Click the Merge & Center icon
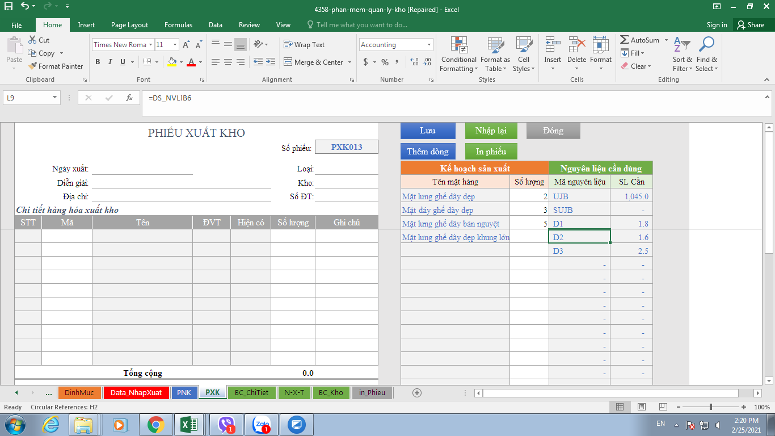 (x=288, y=62)
